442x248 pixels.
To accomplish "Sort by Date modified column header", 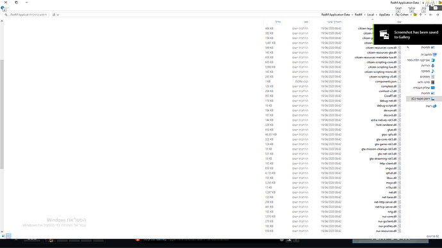I will [x=334, y=22].
